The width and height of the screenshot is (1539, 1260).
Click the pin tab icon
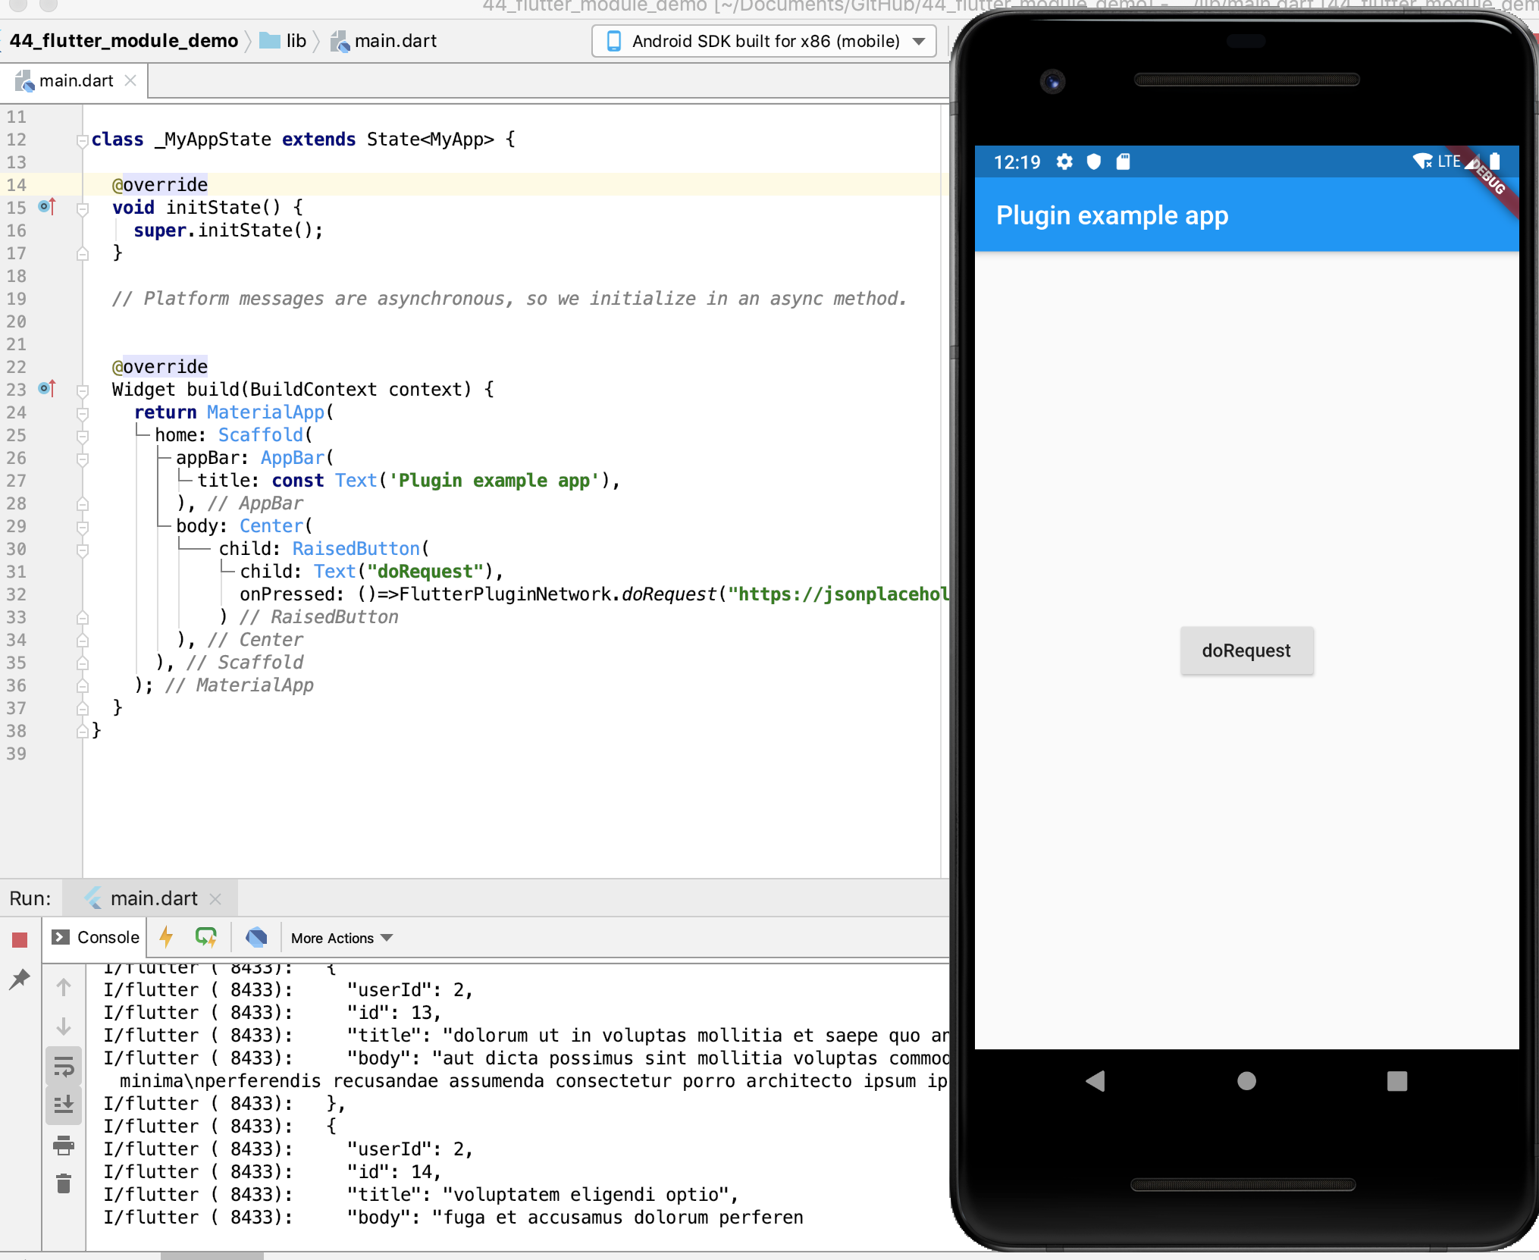coord(20,979)
